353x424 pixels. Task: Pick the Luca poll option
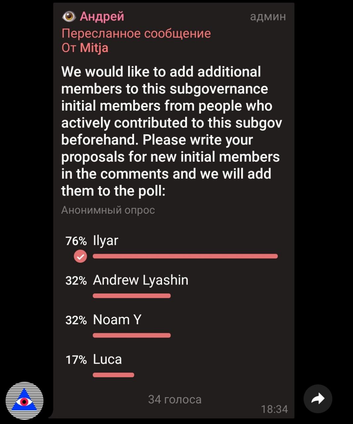(108, 359)
